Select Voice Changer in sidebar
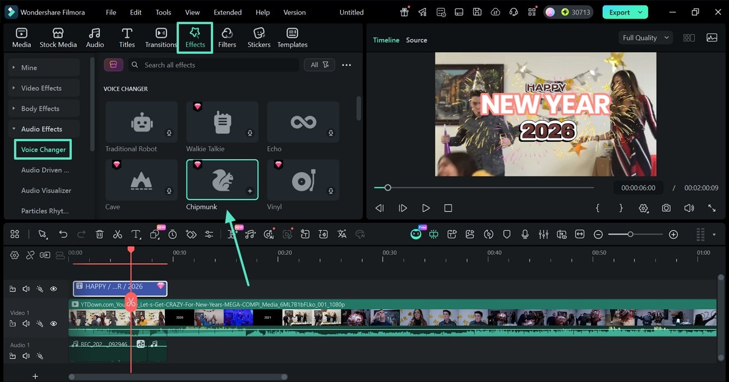The height and width of the screenshot is (382, 729). click(x=43, y=150)
